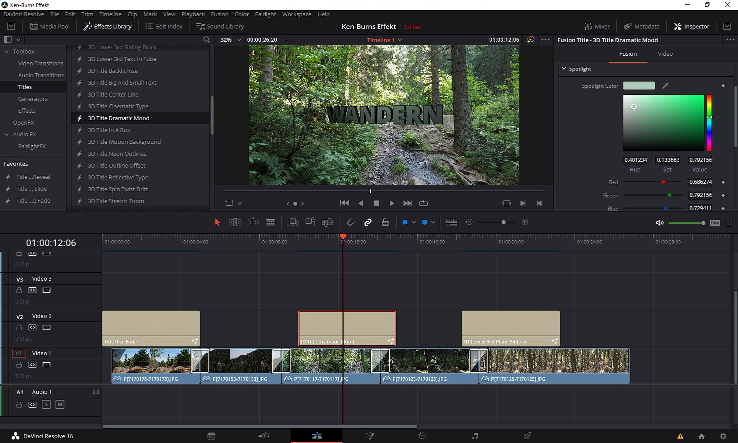This screenshot has width=738, height=443.
Task: Open the Timeline 1 name dropdown
Action: click(x=400, y=40)
